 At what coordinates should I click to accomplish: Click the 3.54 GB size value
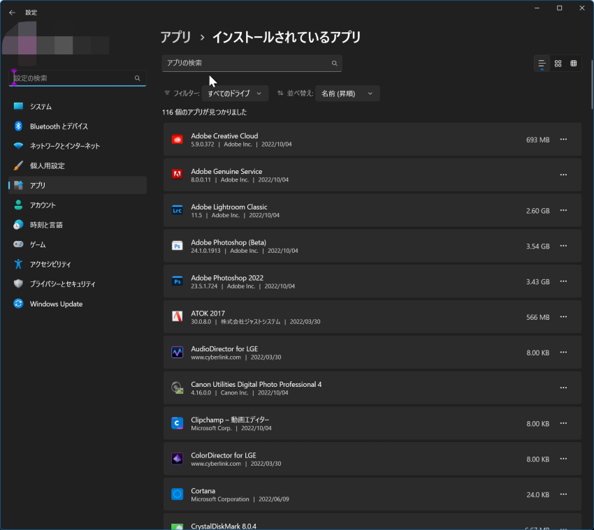[x=537, y=246]
